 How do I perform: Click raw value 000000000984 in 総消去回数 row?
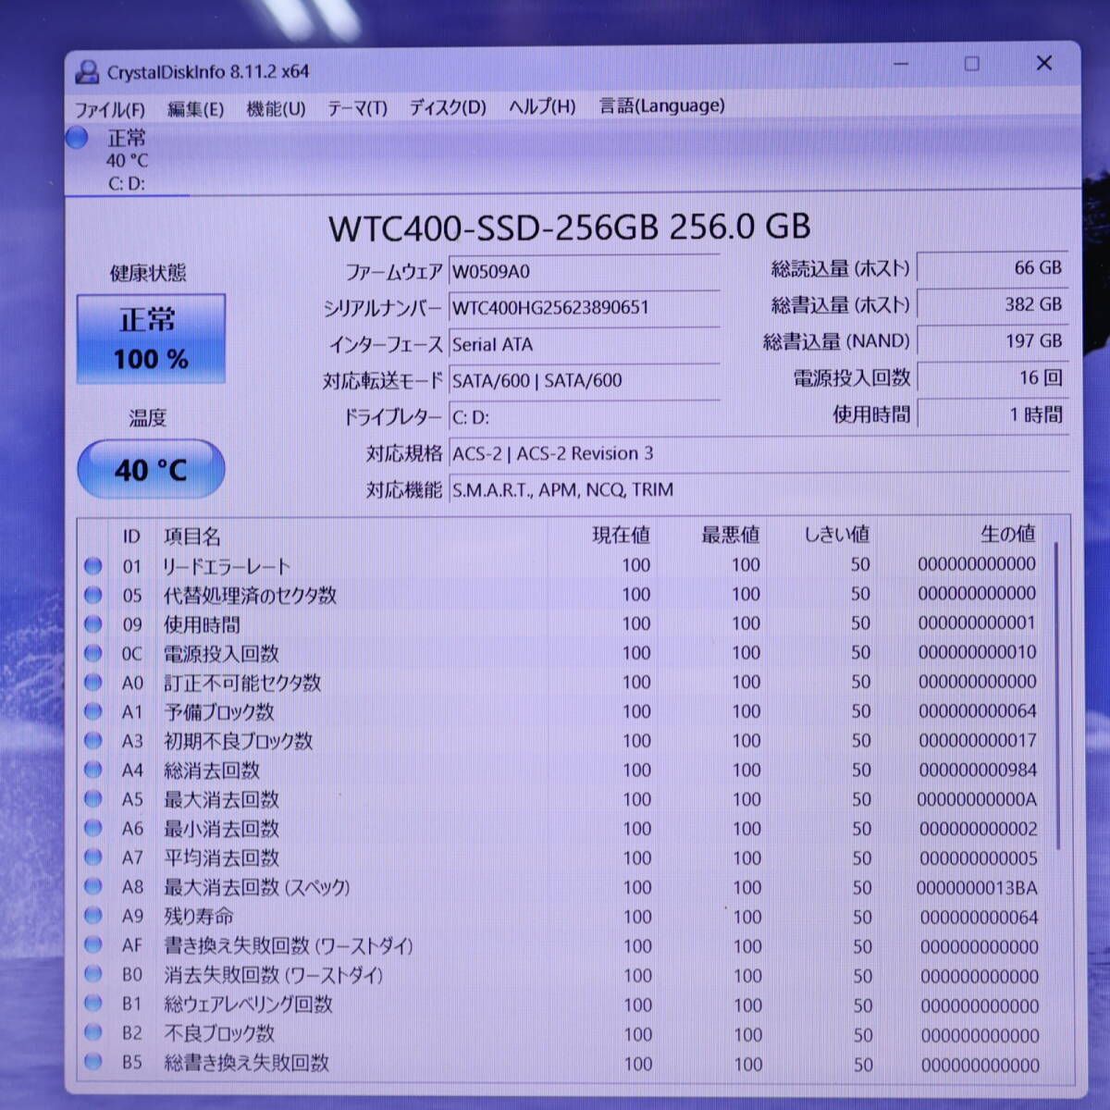978,770
